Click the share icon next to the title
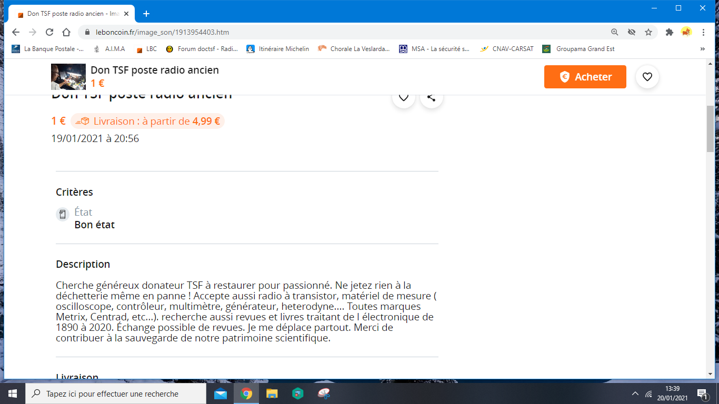This screenshot has height=404, width=719. click(431, 97)
